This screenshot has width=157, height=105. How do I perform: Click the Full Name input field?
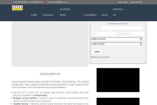[x=118, y=28]
